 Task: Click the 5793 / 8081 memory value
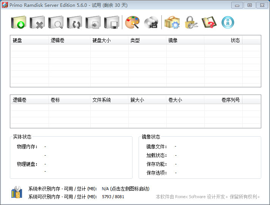113,197
